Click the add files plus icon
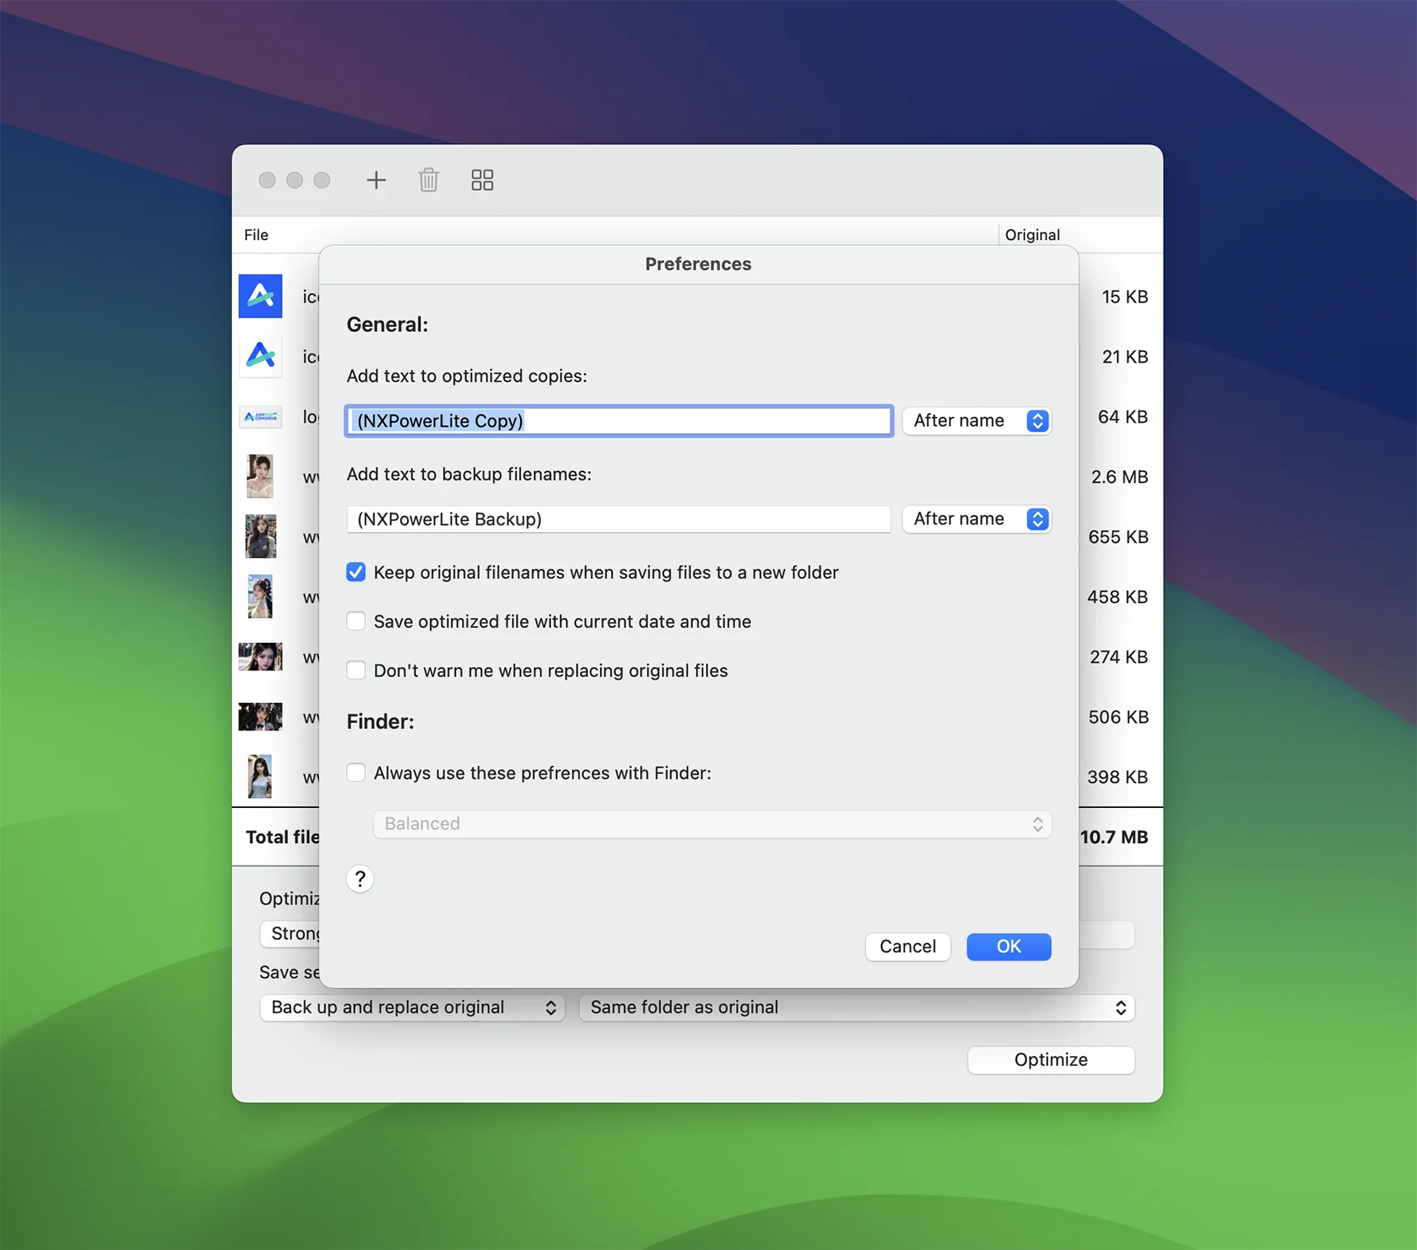This screenshot has height=1250, width=1417. click(376, 180)
